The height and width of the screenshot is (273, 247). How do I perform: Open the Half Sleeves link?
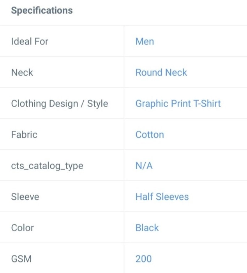pyautogui.click(x=162, y=197)
